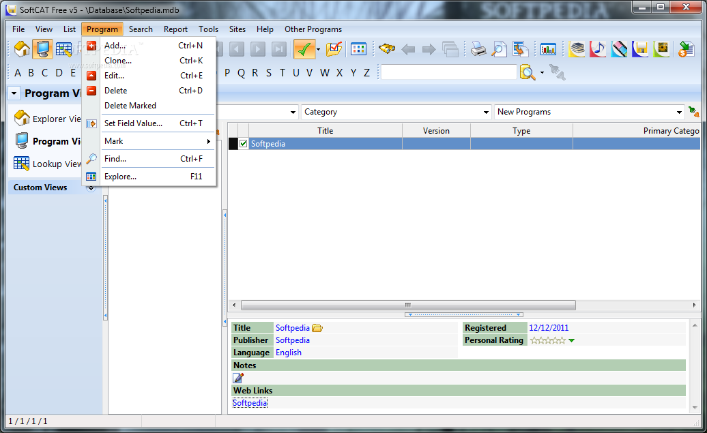
Task: Choose Explore... from Program menu
Action: 149,177
